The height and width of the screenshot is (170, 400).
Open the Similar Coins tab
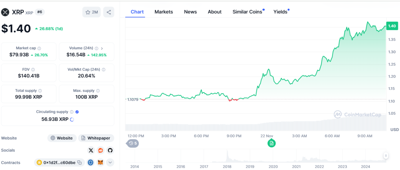click(247, 12)
